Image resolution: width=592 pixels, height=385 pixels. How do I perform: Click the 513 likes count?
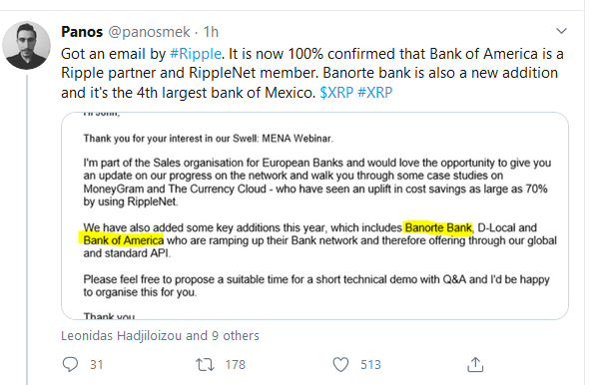click(x=370, y=365)
